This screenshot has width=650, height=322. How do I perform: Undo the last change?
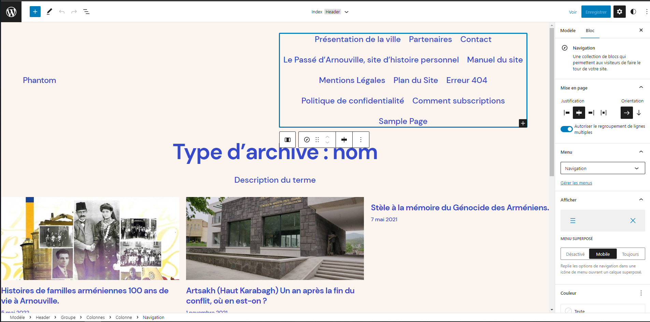tap(62, 12)
